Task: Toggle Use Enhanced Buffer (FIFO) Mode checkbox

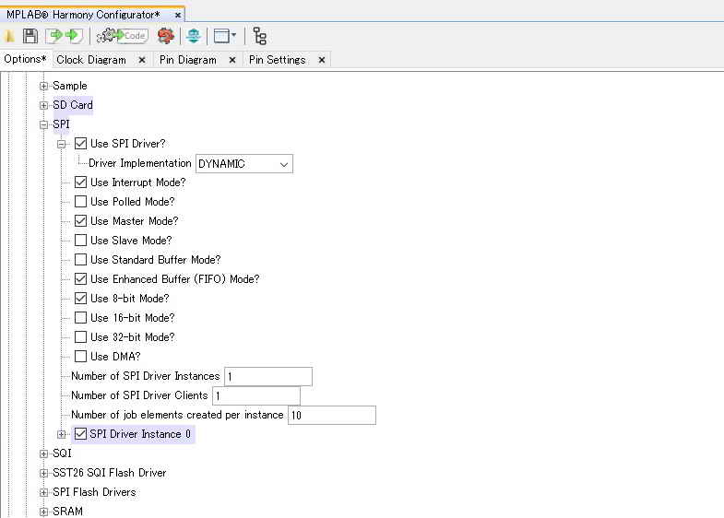Action: 80,279
